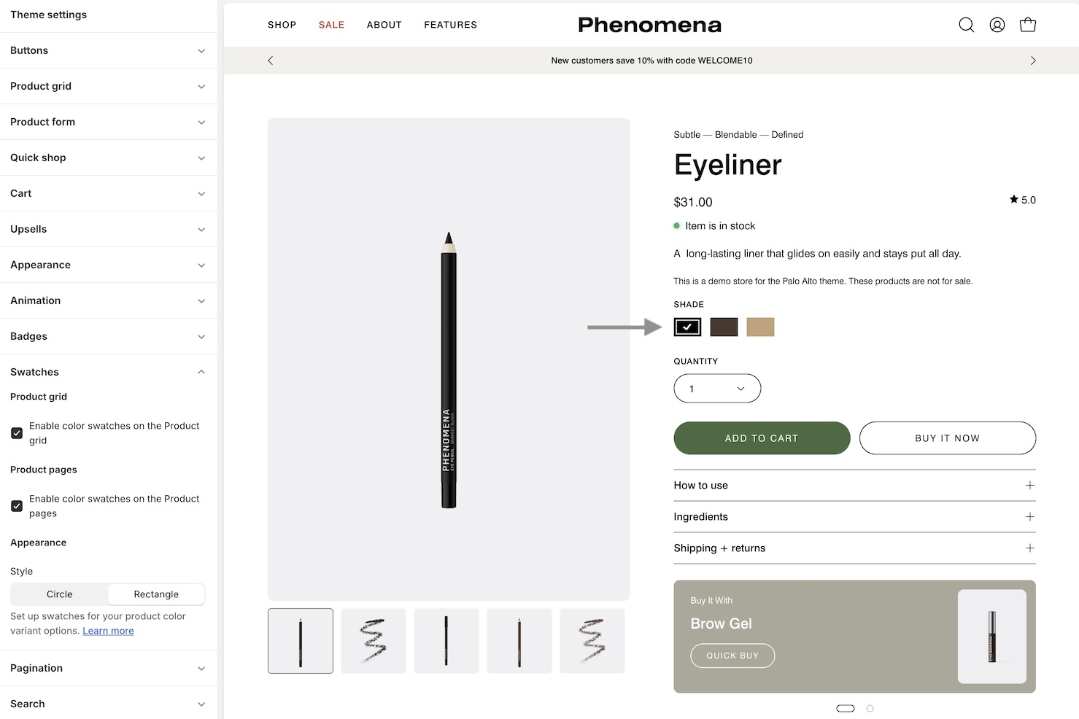Viewport: 1079px width, 719px height.
Task: Show previous announcement with left arrow
Action: [x=271, y=61]
